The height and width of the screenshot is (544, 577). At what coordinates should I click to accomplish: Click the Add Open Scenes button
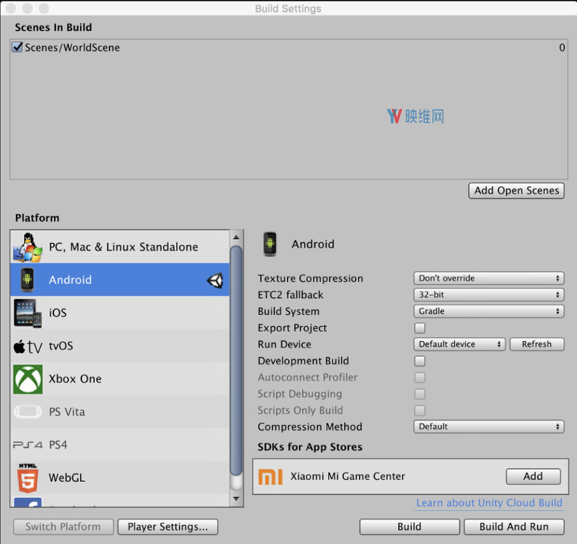click(516, 191)
